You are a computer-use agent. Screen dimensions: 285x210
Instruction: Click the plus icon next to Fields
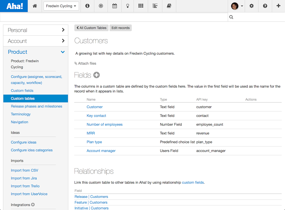point(96,75)
